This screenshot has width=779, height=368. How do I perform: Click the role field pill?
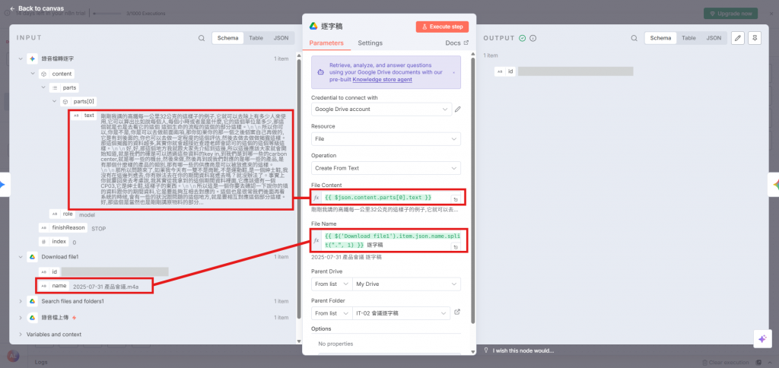pyautogui.click(x=62, y=214)
